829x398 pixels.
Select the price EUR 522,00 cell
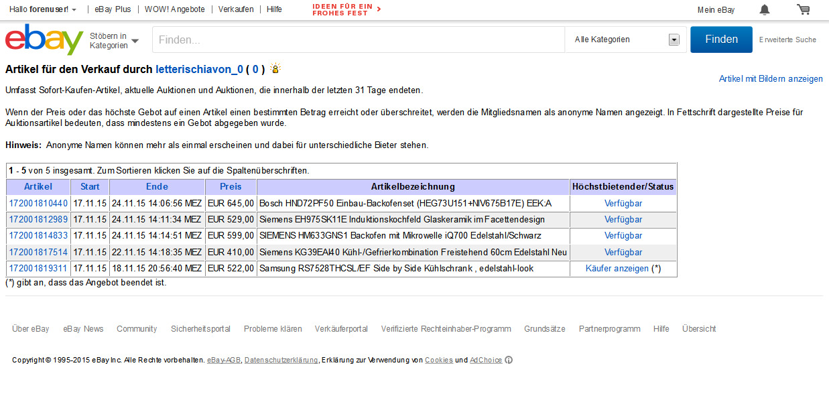pos(231,268)
